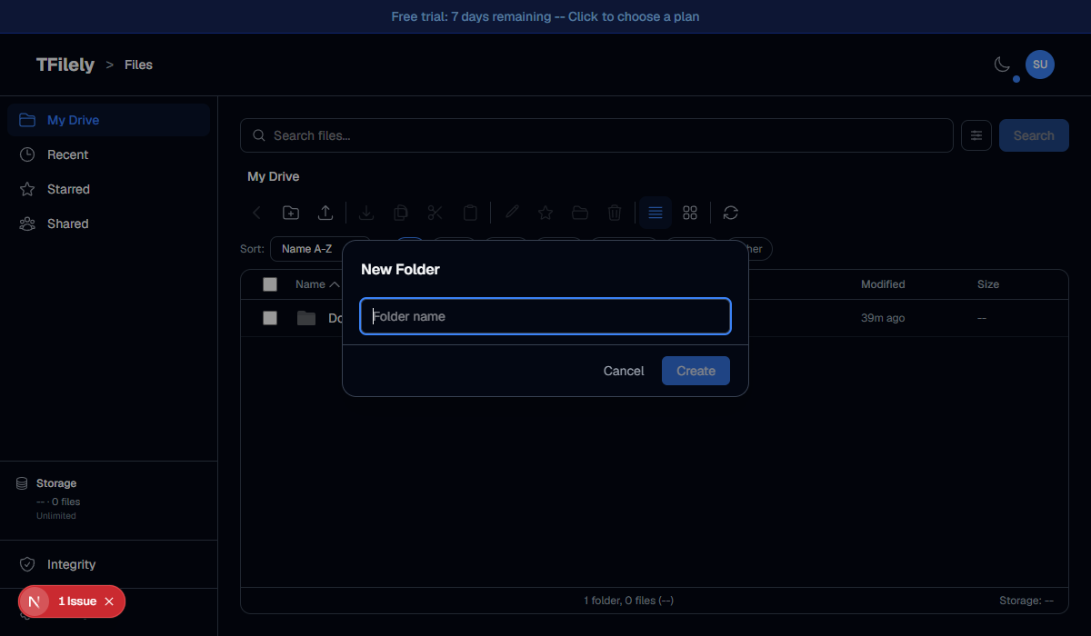
Task: Click the paste clipboard toolbar icon
Action: (470, 213)
